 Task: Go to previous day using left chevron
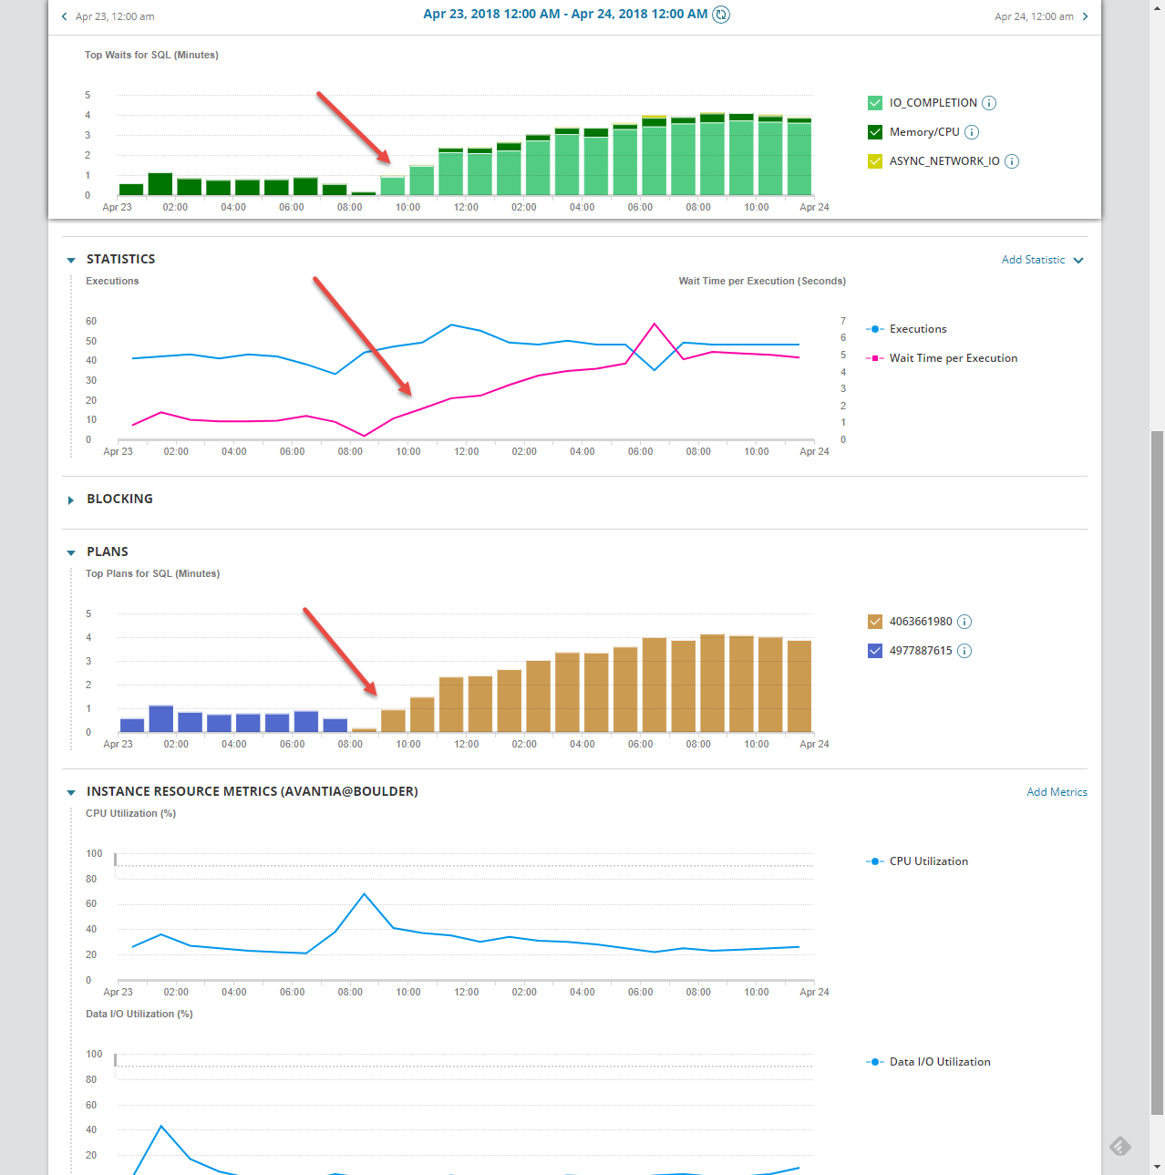pyautogui.click(x=64, y=16)
